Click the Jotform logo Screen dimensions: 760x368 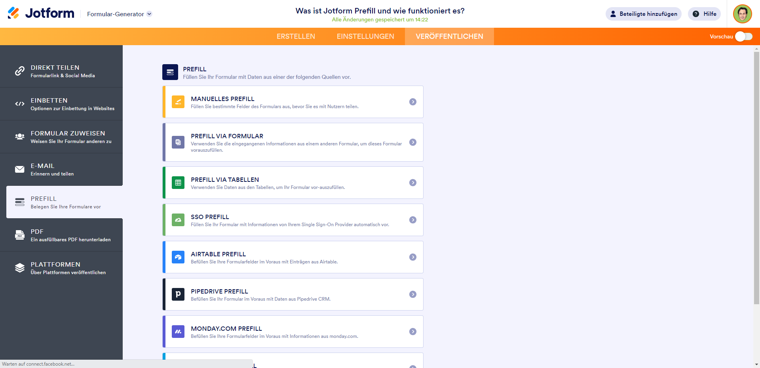coord(41,13)
